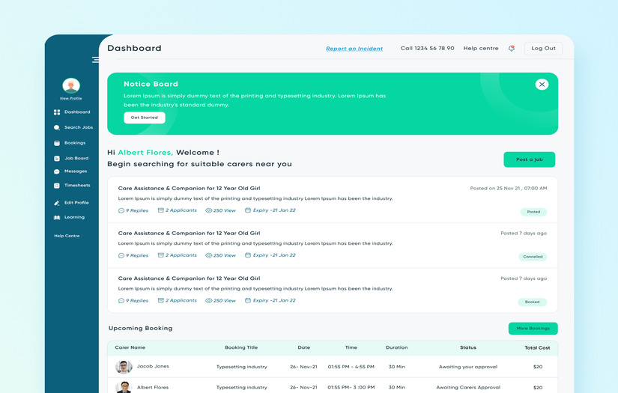Screen dimensions: 618x393
Task: Open Search Jobs menu item
Action: tap(79, 127)
